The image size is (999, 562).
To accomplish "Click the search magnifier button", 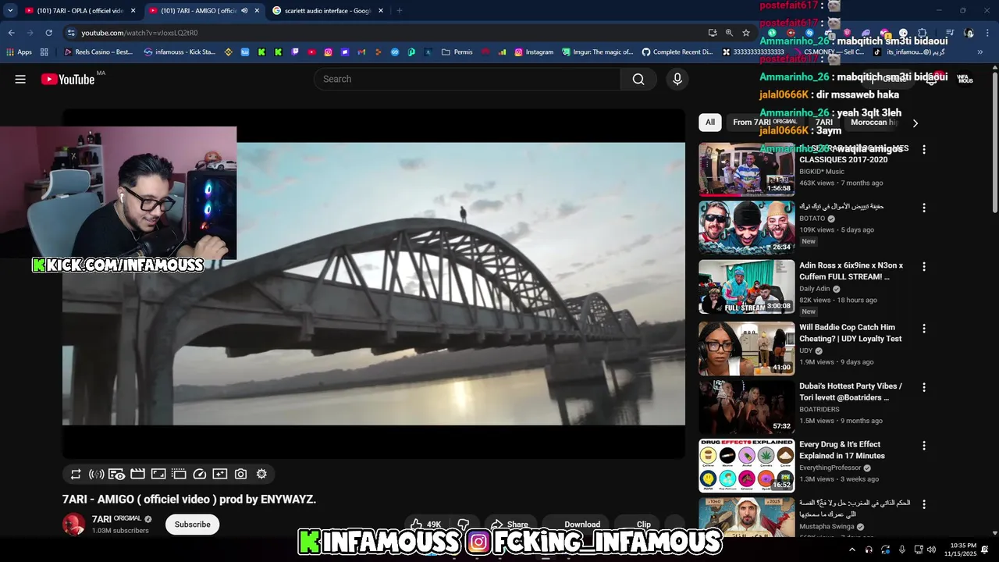I will pos(638,79).
